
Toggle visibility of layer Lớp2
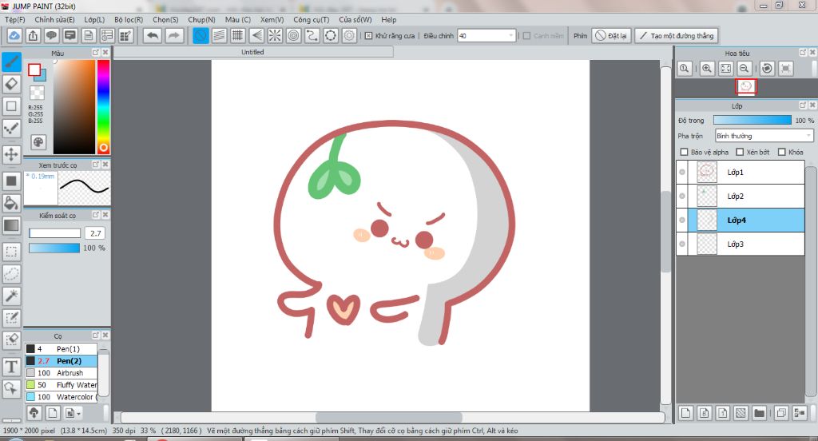(682, 196)
